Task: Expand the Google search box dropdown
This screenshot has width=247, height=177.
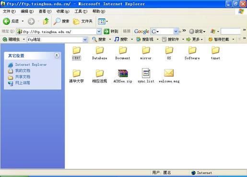Action: tap(176, 32)
